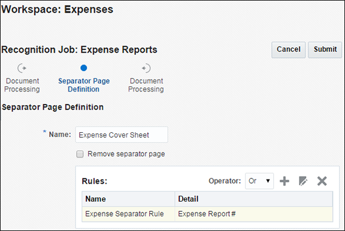This screenshot has height=231, width=345.
Task: Click the Expense Report # detail cell
Action: 254,214
